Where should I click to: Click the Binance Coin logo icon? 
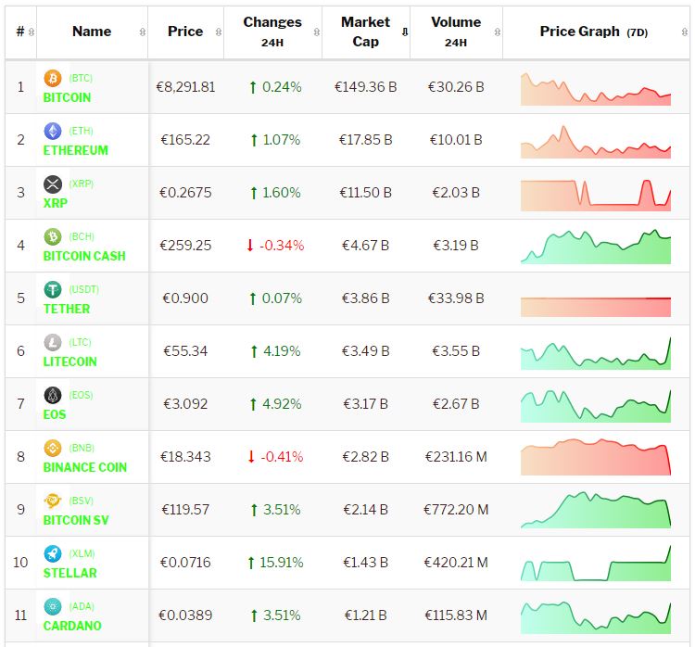(53, 449)
